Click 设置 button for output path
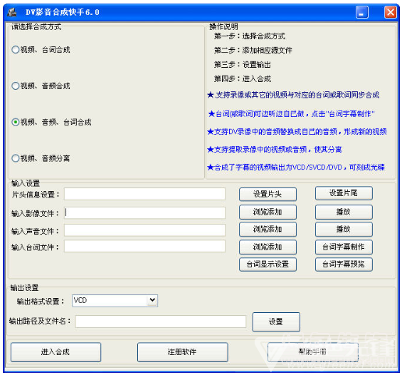 pyautogui.click(x=276, y=322)
